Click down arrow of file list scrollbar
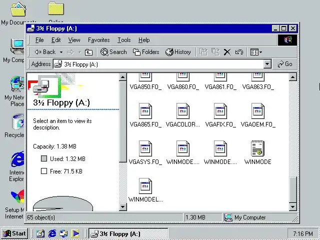 (292, 207)
